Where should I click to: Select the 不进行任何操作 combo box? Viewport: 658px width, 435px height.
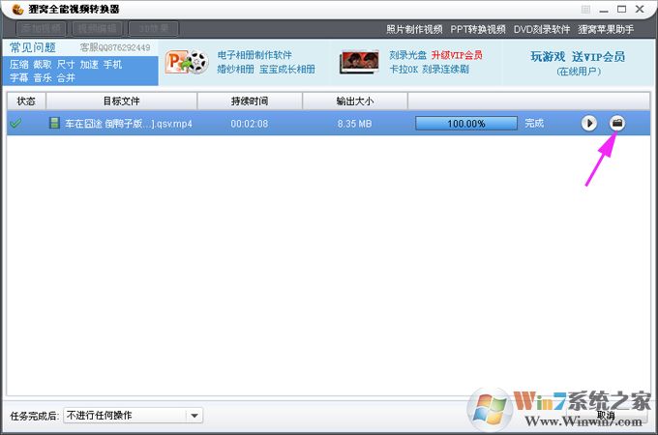click(x=133, y=416)
